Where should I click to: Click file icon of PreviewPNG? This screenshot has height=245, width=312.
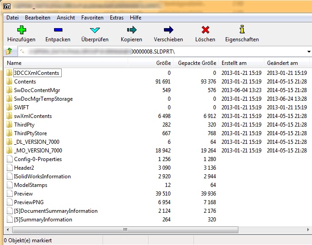pos(10,202)
